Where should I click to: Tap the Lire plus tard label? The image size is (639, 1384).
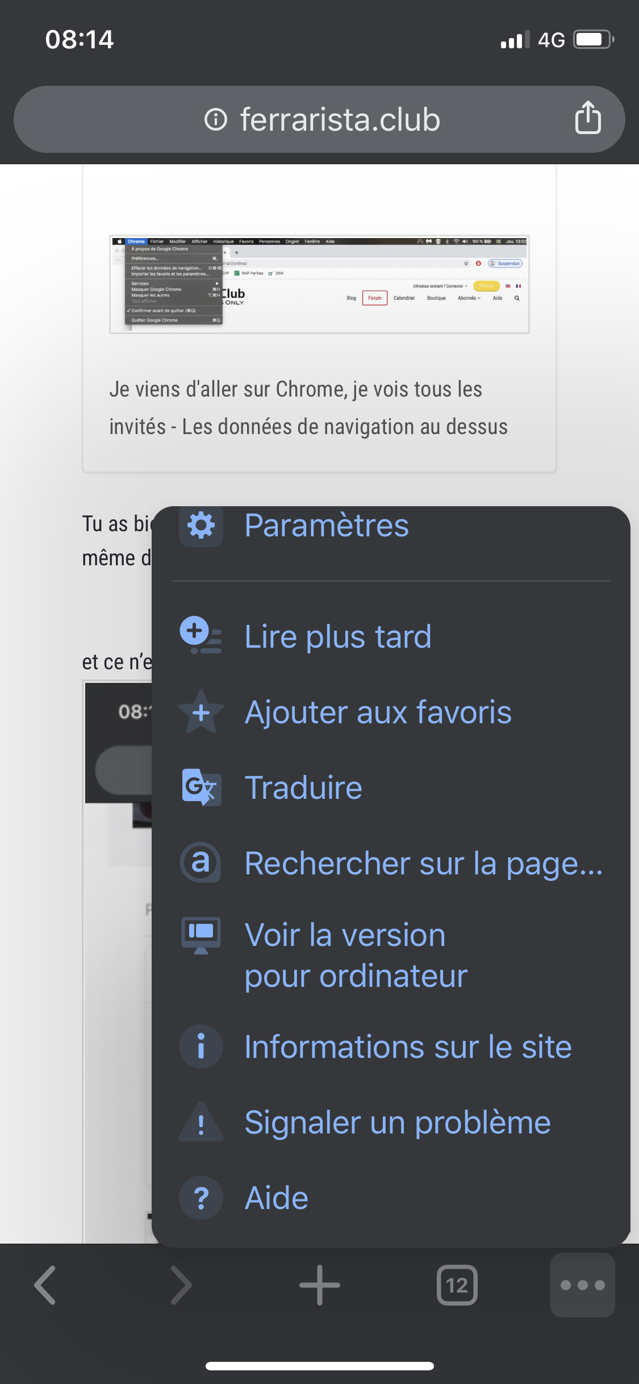(338, 636)
